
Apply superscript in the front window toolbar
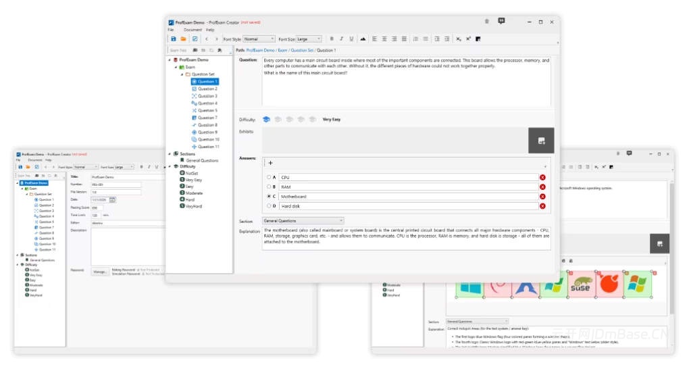click(468, 39)
